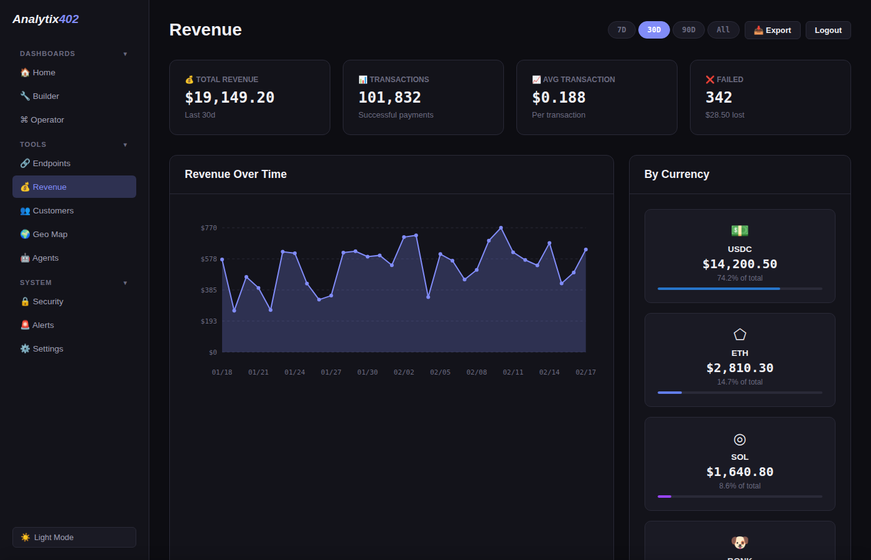Screen dimensions: 871x560
Task: Collapse the Tools sidebar section
Action: [x=125, y=145]
